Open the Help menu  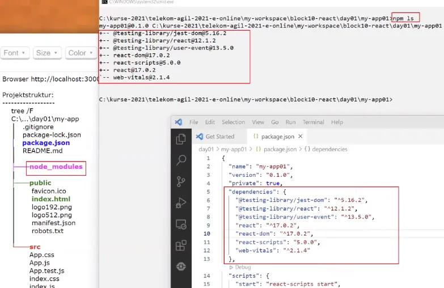[337, 122]
